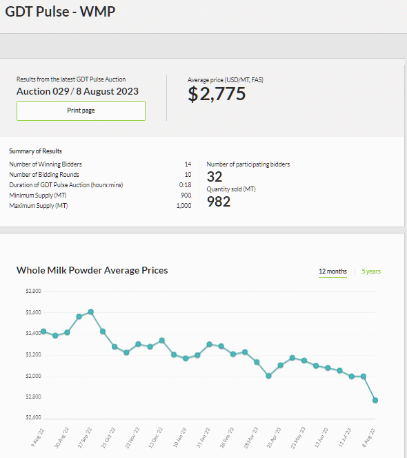Select the chart point above 11 Jul '23
The width and height of the screenshot is (407, 458).
pos(352,376)
